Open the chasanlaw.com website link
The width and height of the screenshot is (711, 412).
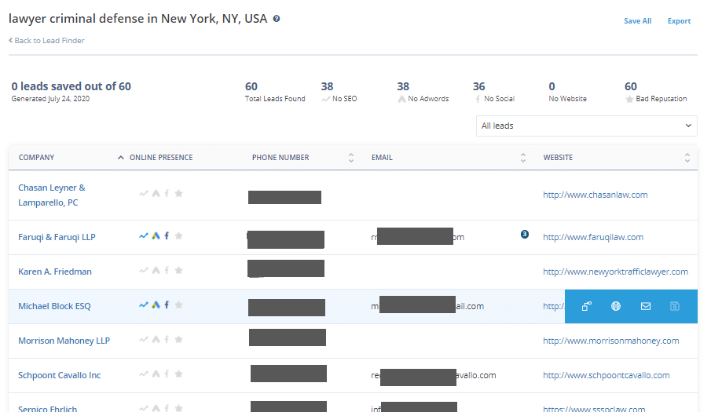click(x=595, y=195)
